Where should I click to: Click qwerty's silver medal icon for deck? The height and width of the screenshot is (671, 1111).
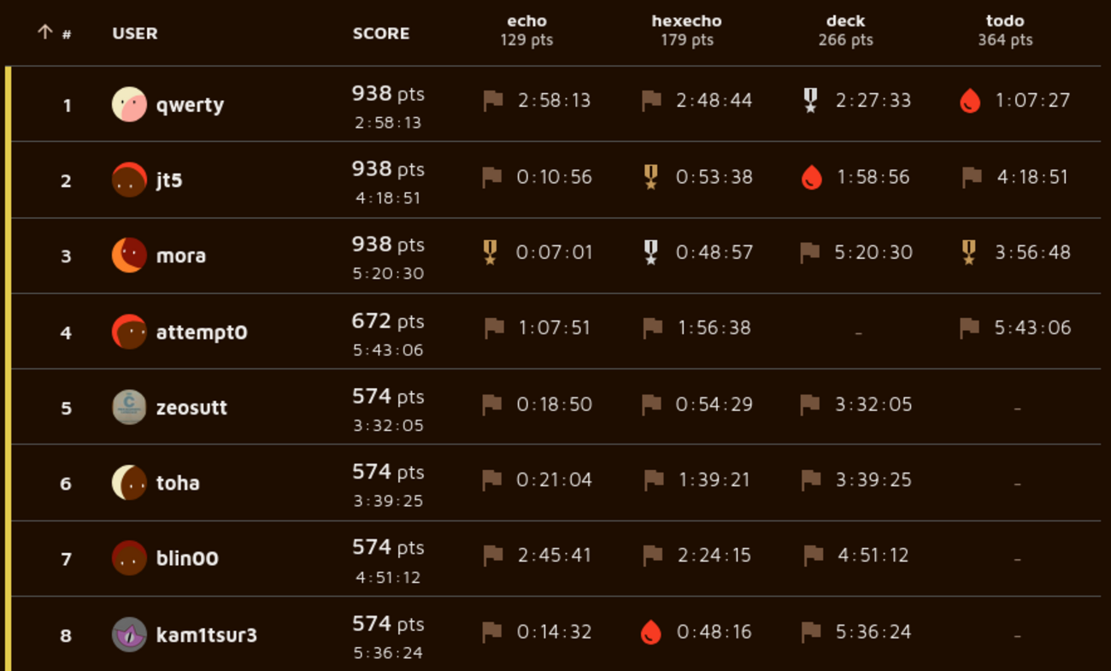[810, 101]
